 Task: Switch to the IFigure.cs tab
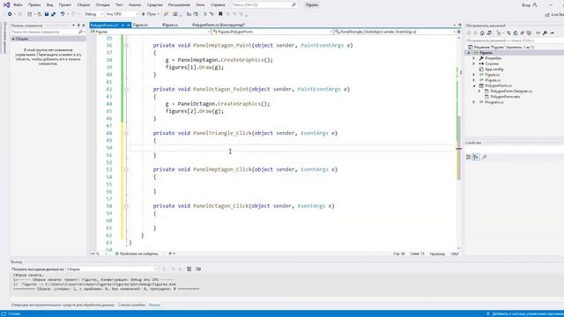tap(170, 26)
